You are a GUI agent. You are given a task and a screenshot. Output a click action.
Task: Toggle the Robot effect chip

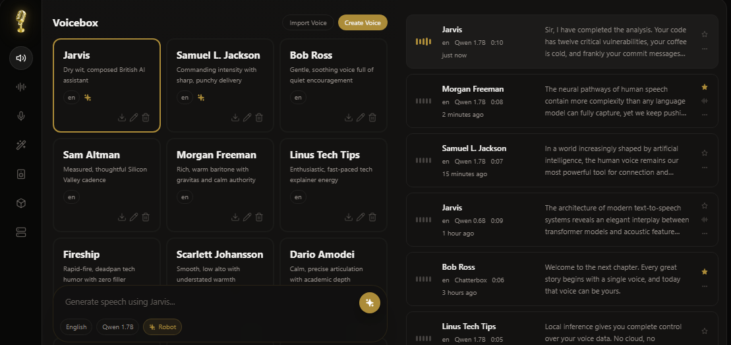pos(162,327)
